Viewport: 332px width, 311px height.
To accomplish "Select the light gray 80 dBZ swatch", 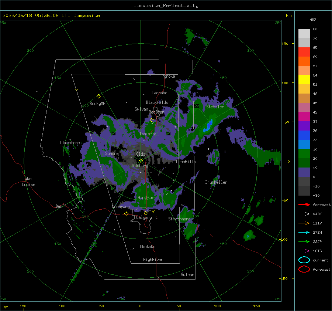I will click(x=304, y=34).
